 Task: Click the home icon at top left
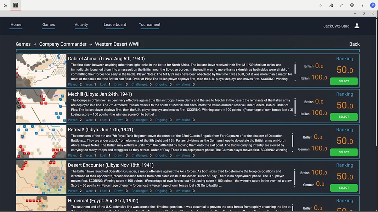coord(5,5)
